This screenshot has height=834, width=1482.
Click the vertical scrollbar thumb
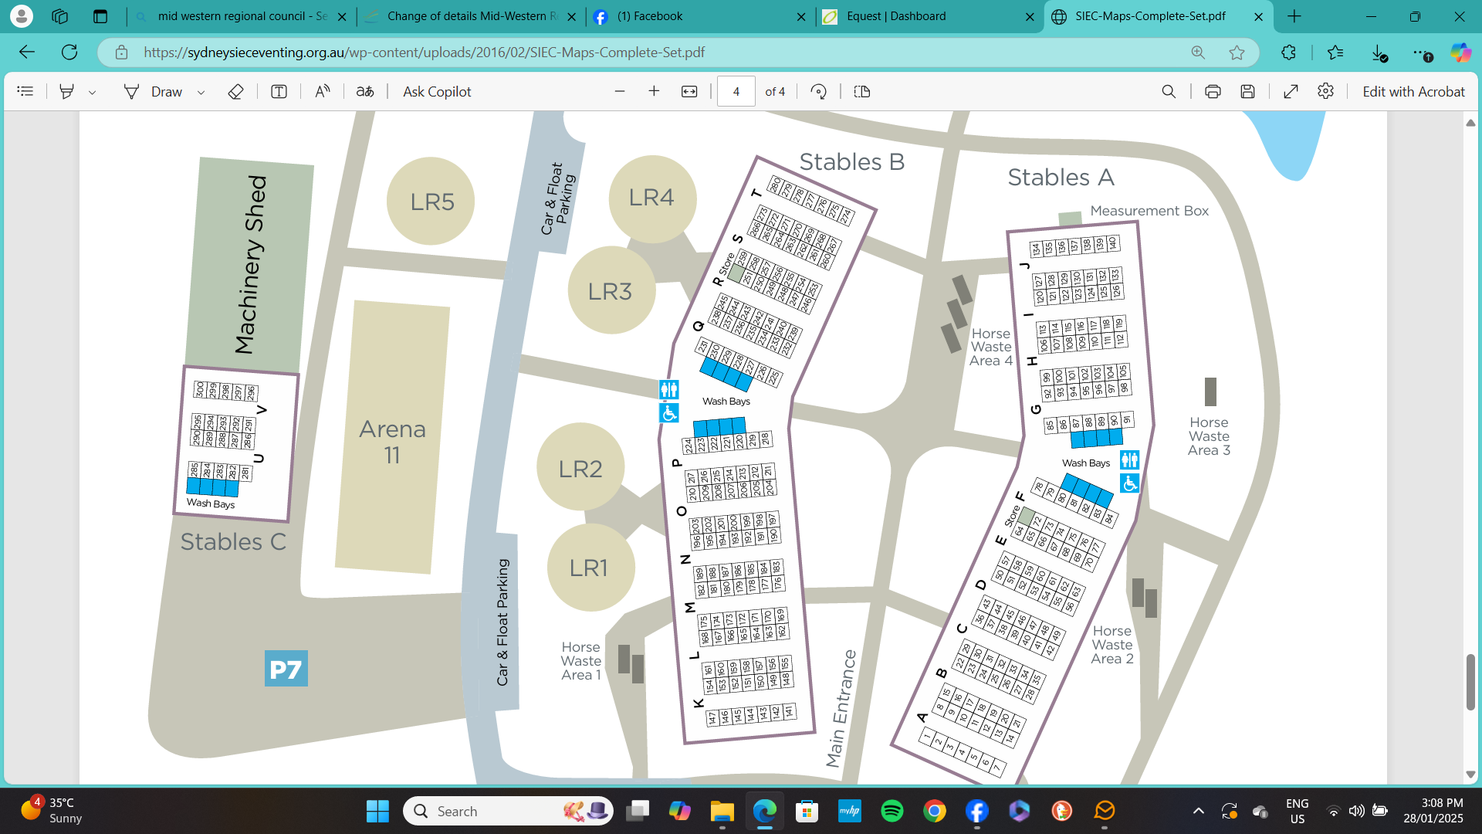(x=1470, y=682)
